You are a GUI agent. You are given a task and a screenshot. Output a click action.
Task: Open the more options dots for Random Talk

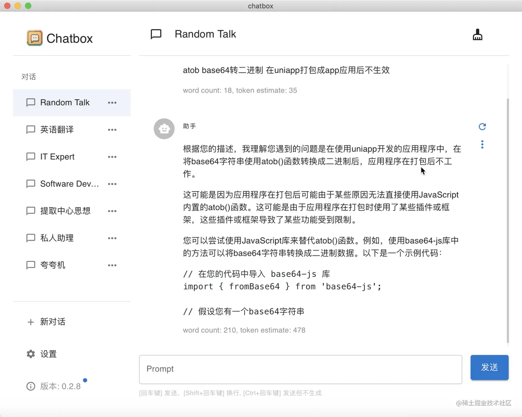pyautogui.click(x=112, y=103)
